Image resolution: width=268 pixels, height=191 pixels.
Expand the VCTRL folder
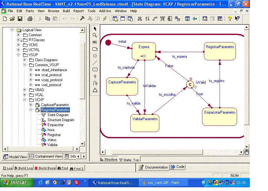pos(18,50)
